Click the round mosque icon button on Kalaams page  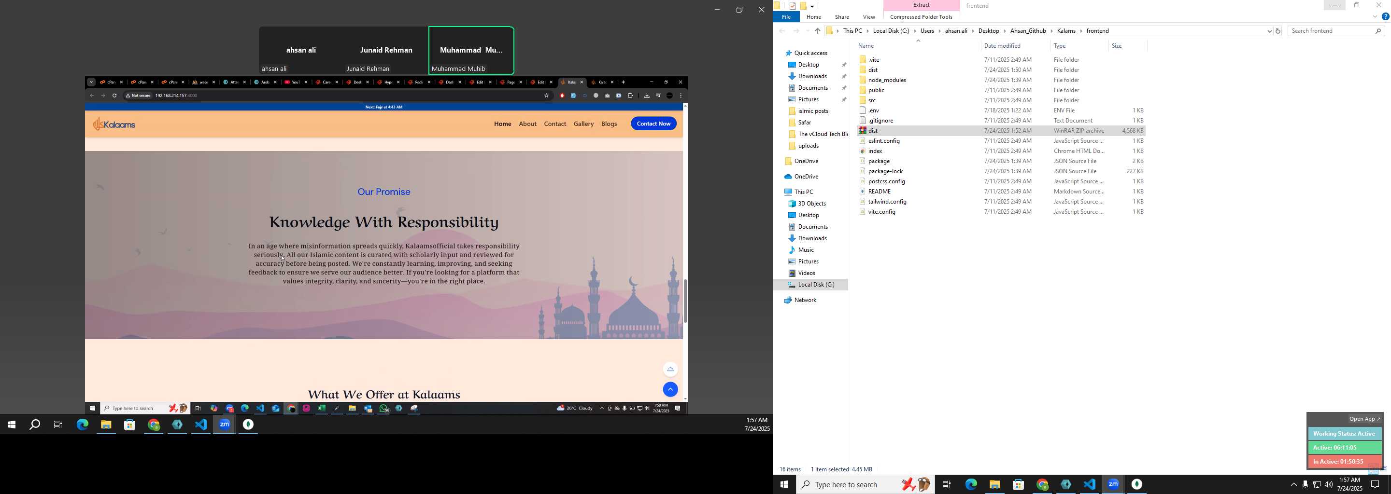coord(670,370)
